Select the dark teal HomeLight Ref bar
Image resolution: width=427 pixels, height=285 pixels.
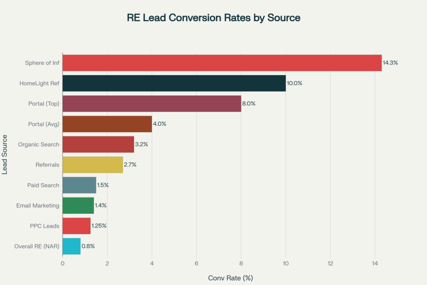(x=174, y=83)
